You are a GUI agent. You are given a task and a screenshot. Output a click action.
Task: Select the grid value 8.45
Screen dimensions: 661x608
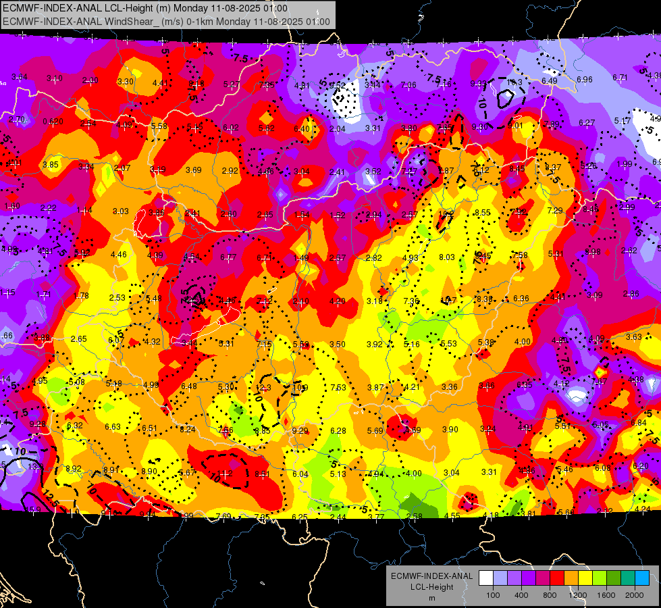(517, 169)
